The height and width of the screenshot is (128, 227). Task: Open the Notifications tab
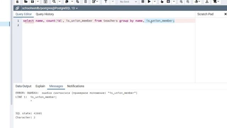[x=76, y=86]
